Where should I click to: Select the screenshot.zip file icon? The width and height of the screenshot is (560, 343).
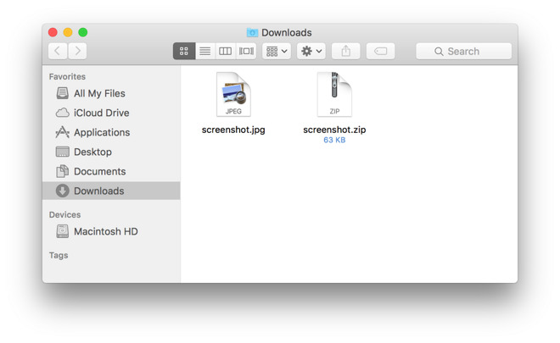[334, 95]
